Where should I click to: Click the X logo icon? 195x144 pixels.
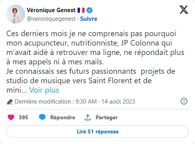184,10
